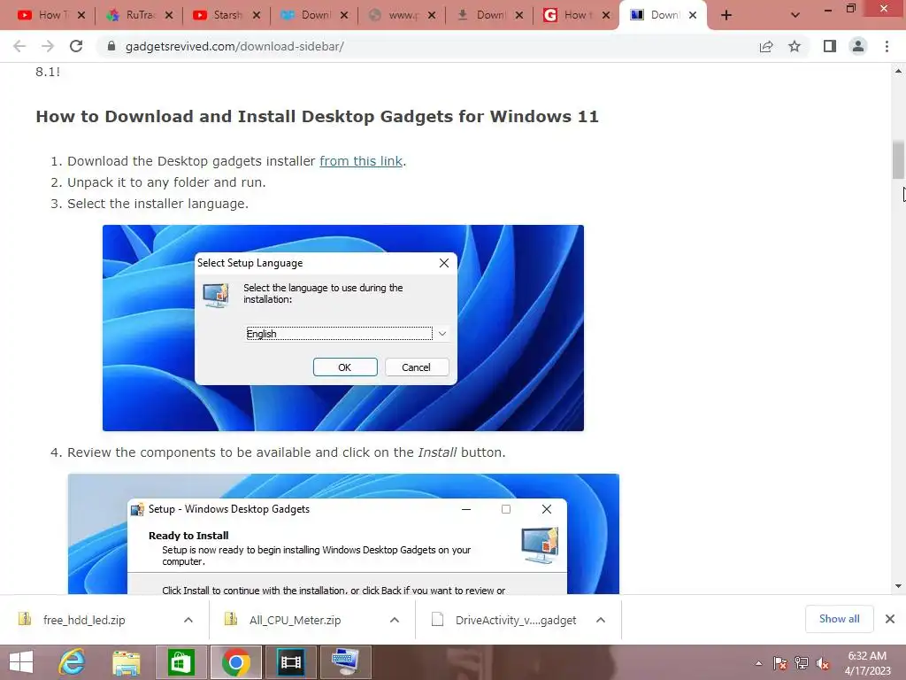Viewport: 906px width, 680px height.
Task: Click the padlock site info icon
Action: coord(111,46)
